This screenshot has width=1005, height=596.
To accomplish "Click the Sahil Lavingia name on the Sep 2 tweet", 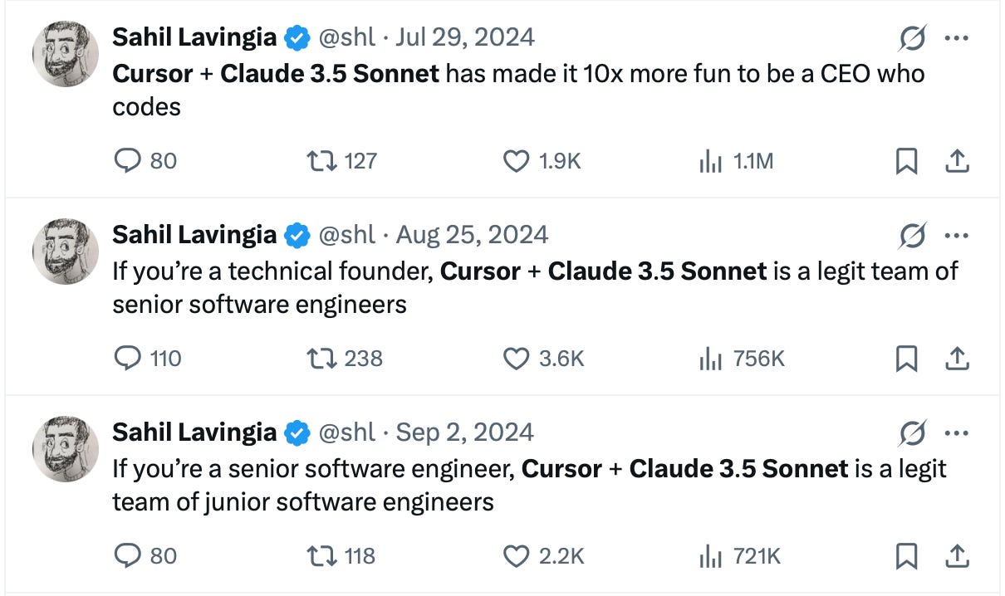I will [194, 432].
